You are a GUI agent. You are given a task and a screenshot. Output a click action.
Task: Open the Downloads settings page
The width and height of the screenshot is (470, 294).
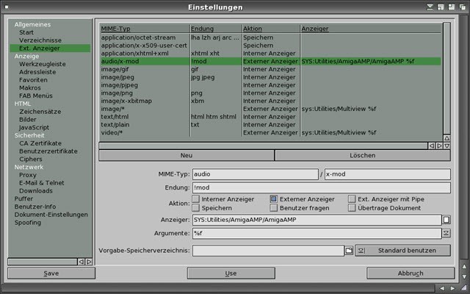[x=36, y=191]
